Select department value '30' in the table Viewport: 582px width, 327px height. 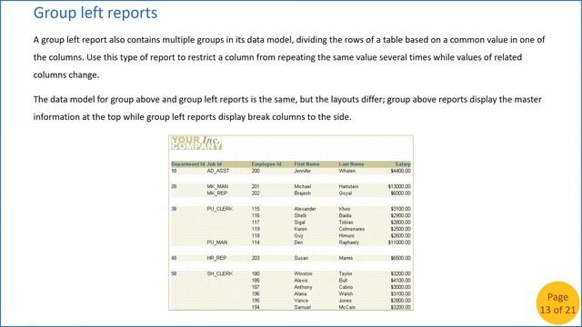coord(174,209)
